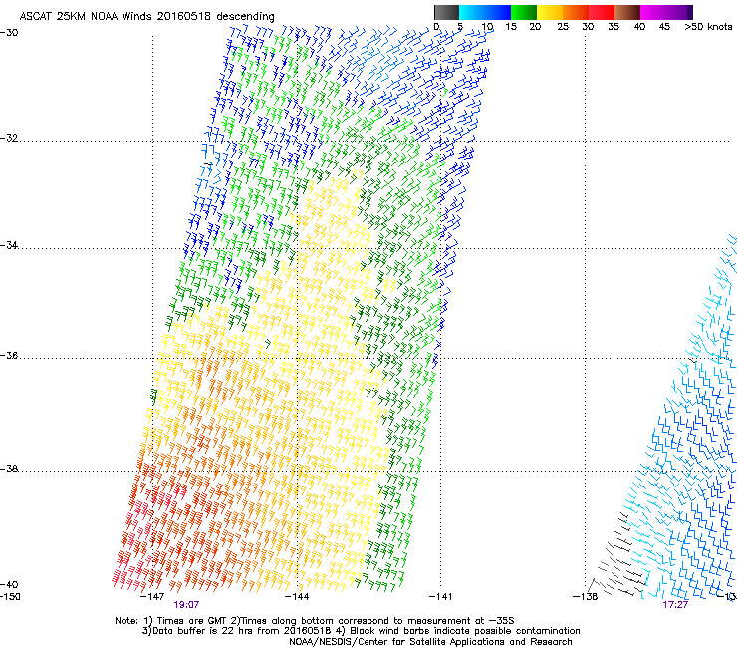Click latitude label -32

click(x=9, y=138)
